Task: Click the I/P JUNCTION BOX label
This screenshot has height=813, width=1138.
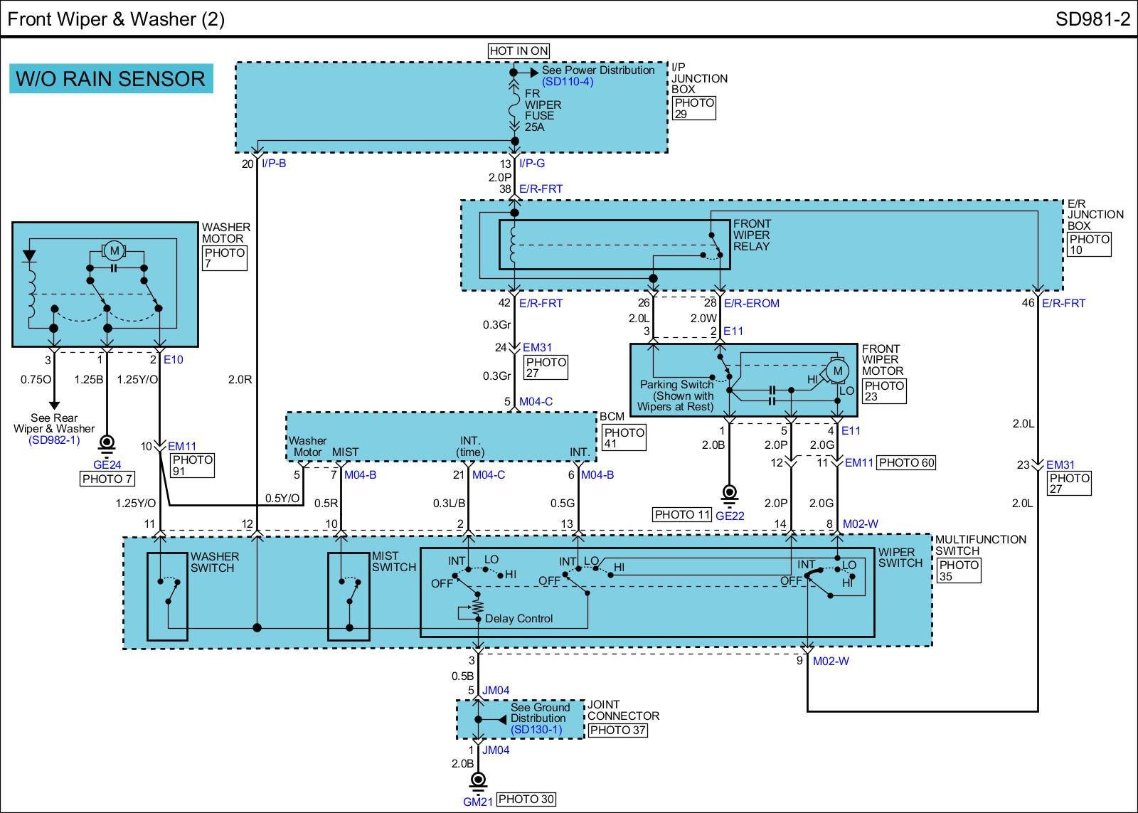Action: pos(700,78)
